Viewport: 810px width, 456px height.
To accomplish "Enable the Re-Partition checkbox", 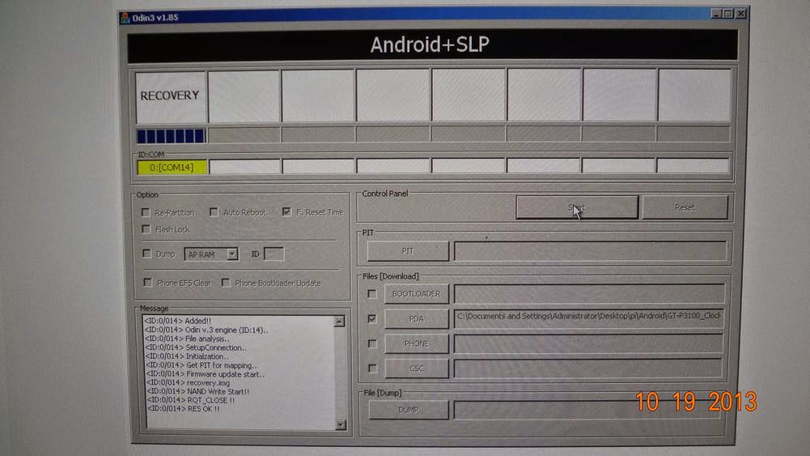I will coord(145,212).
